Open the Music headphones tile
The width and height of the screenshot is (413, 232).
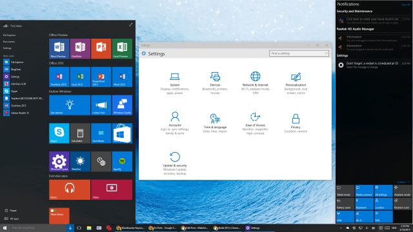(70, 189)
